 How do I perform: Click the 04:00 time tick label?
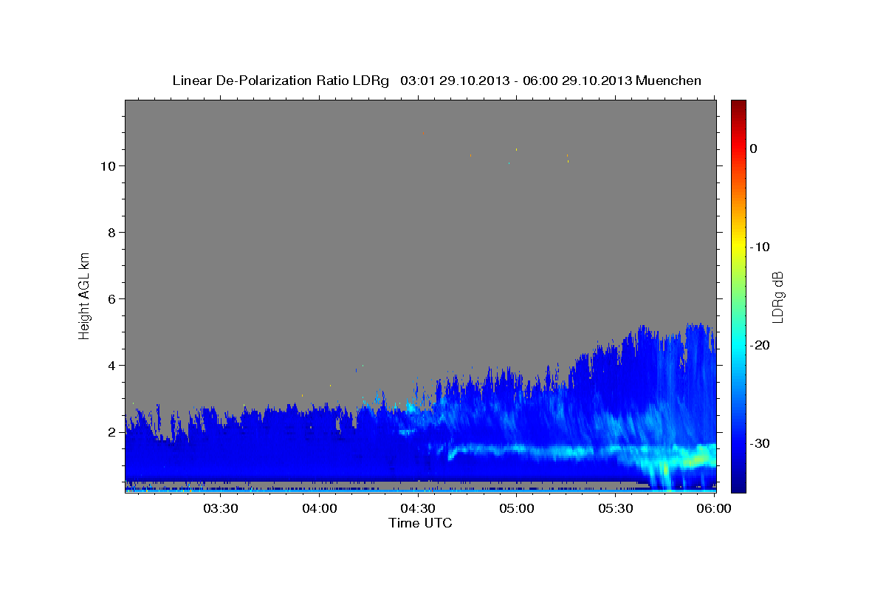pos(320,508)
